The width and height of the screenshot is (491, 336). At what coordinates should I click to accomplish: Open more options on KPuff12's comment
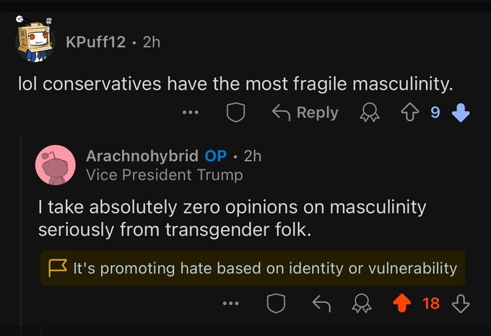point(191,112)
